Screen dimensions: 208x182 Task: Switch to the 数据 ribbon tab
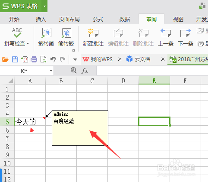125,19
